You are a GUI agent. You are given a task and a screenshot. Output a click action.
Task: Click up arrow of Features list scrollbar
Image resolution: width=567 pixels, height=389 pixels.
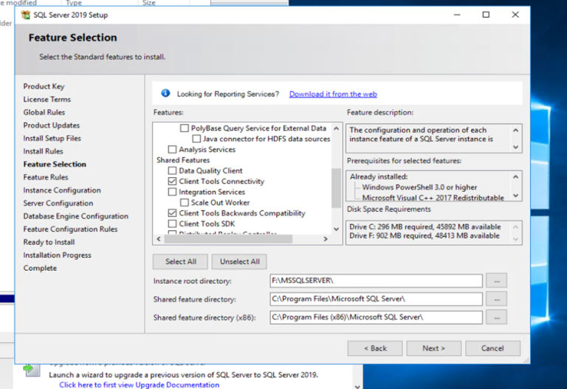pyautogui.click(x=337, y=128)
